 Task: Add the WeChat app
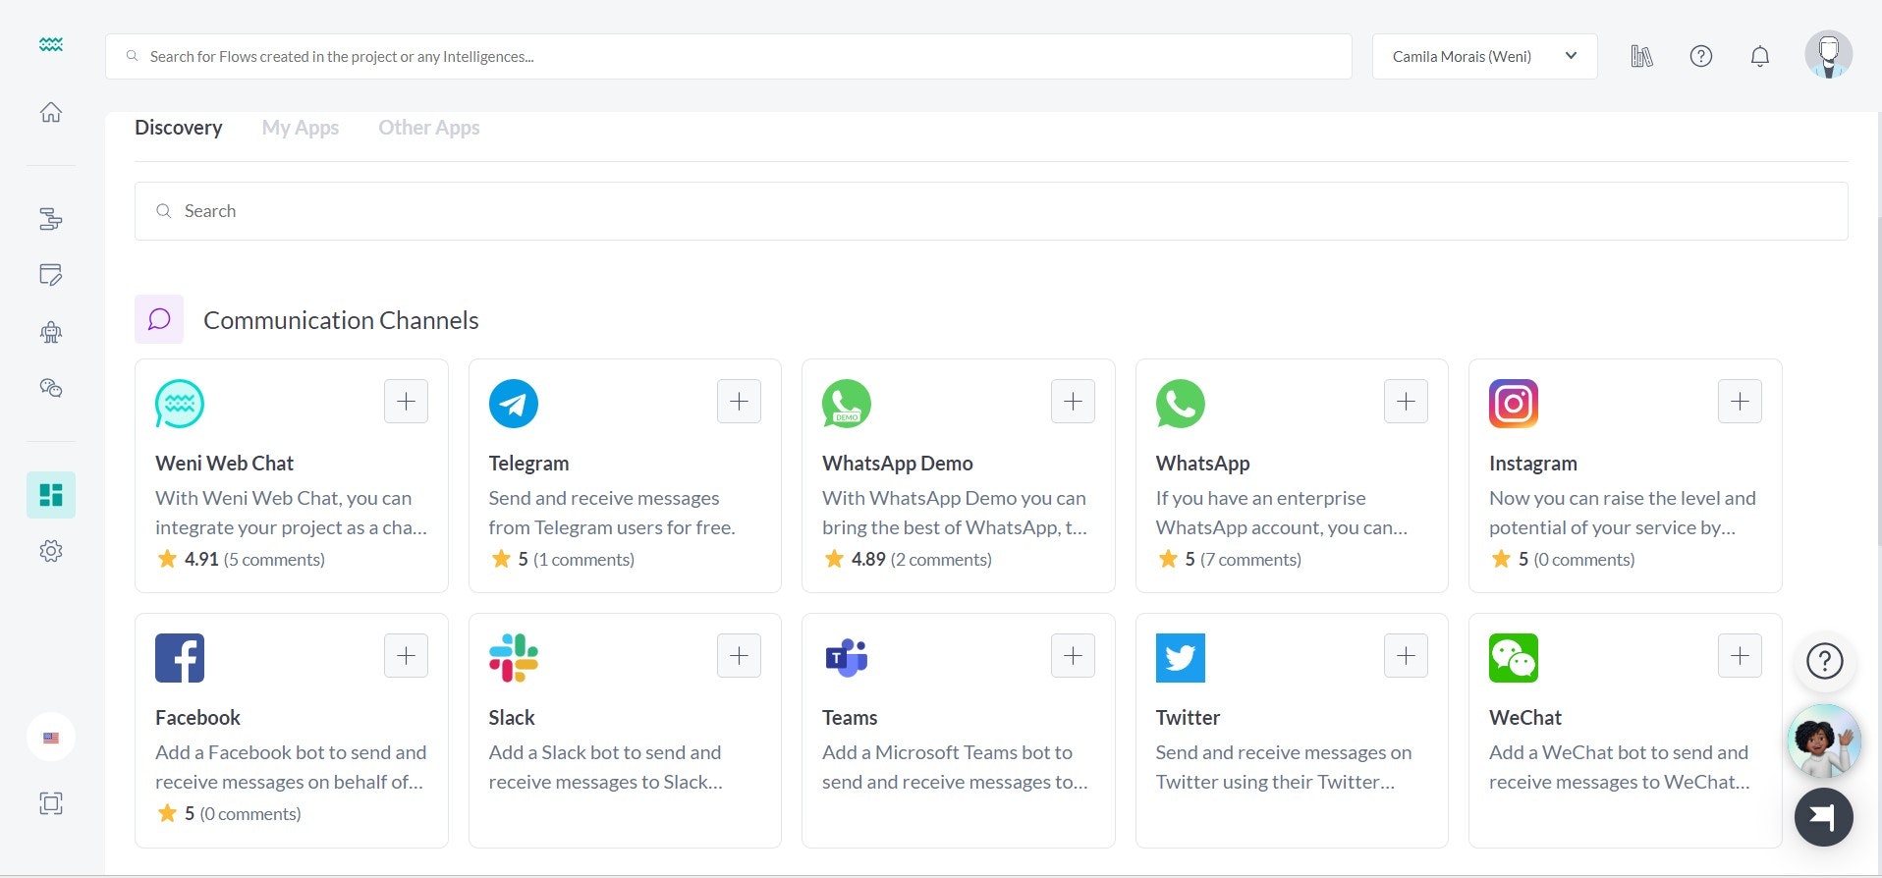click(x=1740, y=655)
